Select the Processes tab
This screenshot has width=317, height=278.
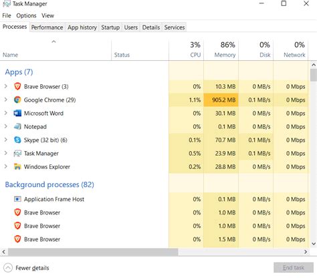pyautogui.click(x=15, y=27)
